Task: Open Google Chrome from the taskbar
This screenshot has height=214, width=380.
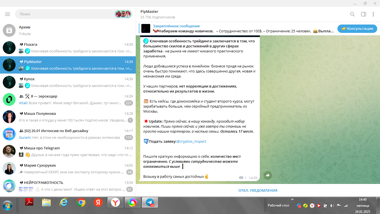Action: click(x=81, y=203)
